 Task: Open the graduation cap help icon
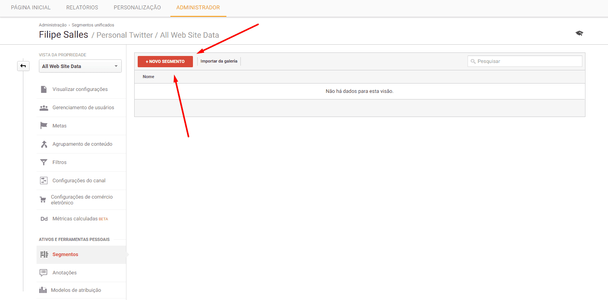click(579, 33)
